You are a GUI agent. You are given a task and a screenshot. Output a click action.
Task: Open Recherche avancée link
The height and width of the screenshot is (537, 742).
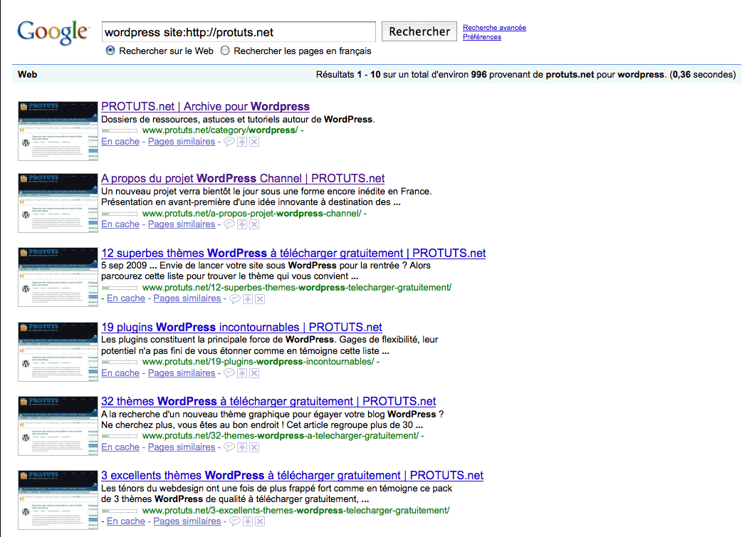point(494,28)
